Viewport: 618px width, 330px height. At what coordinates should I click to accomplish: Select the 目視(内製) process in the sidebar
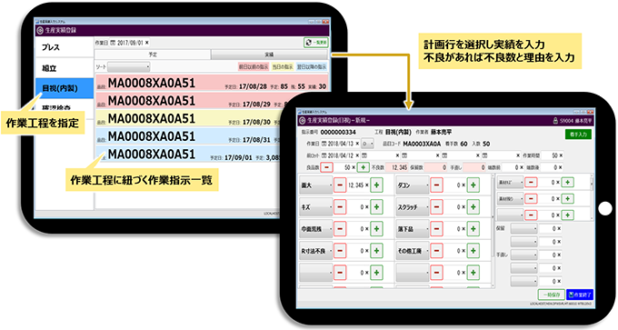[x=65, y=88]
